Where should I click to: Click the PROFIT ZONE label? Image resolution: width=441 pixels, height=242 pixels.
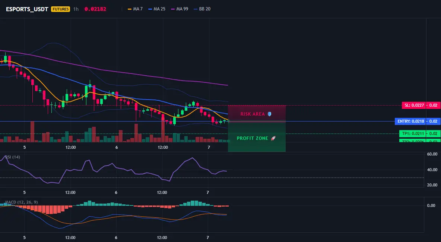[253, 138]
